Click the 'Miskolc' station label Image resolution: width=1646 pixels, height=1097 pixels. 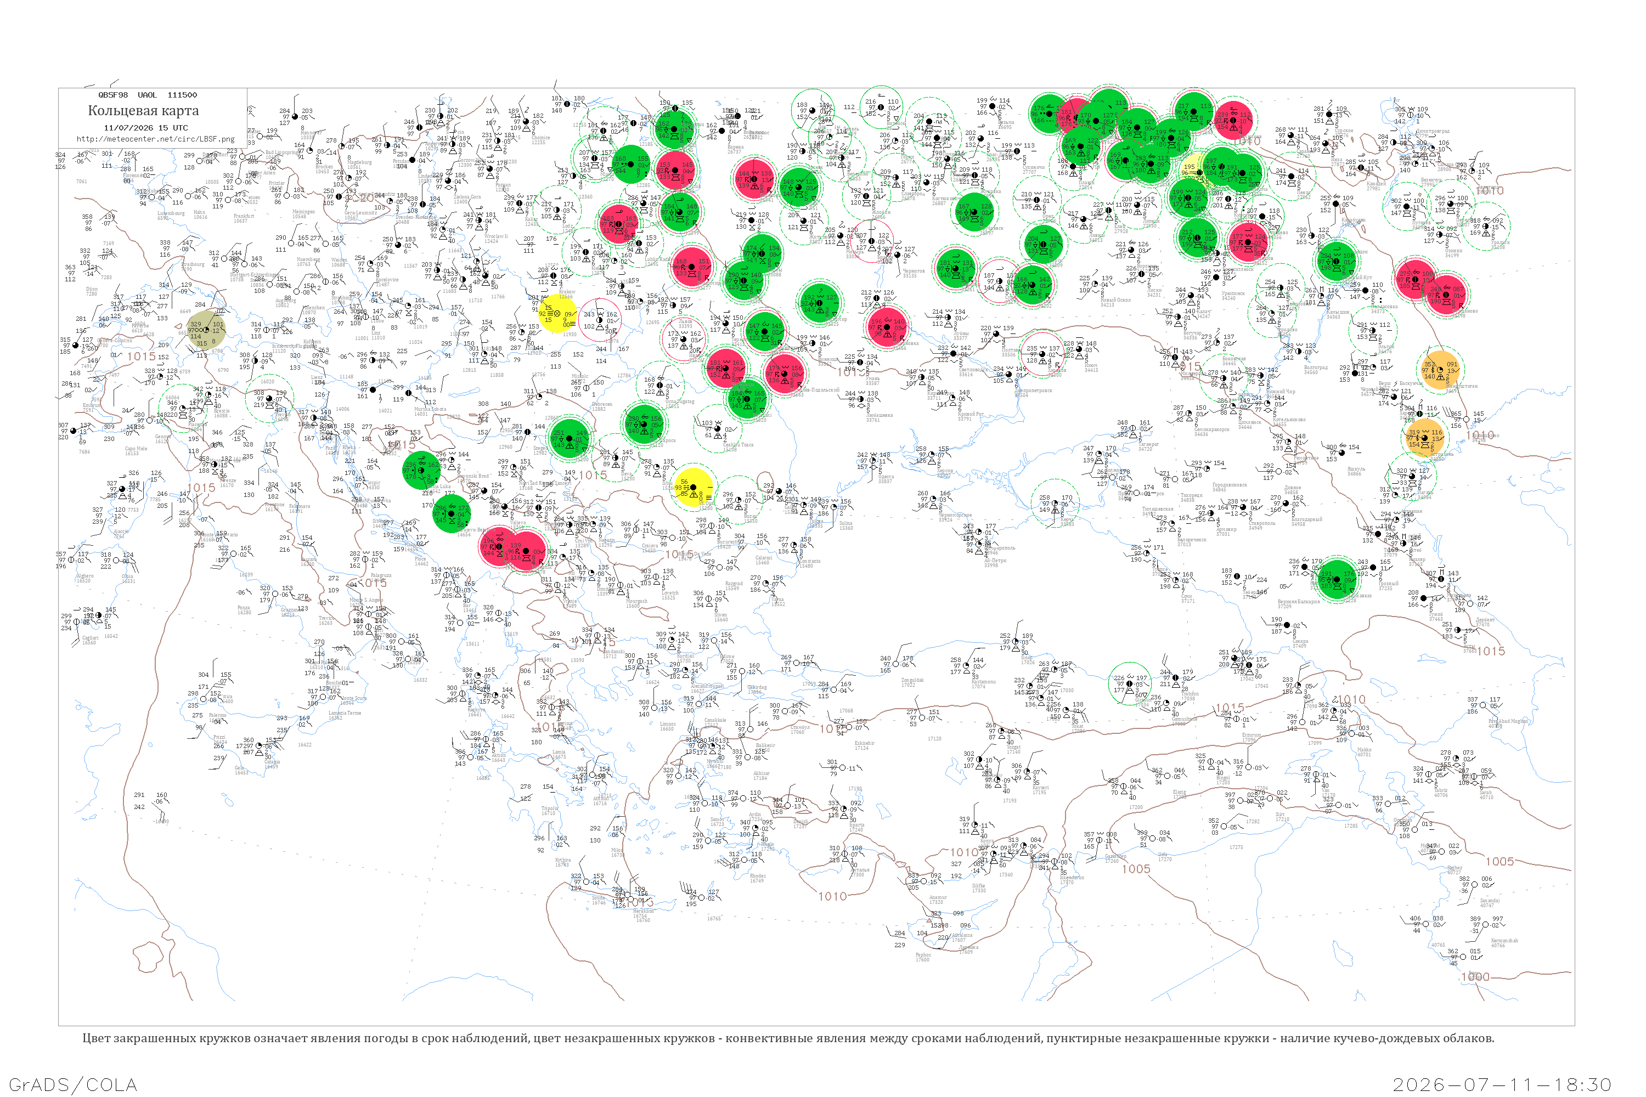tap(580, 376)
